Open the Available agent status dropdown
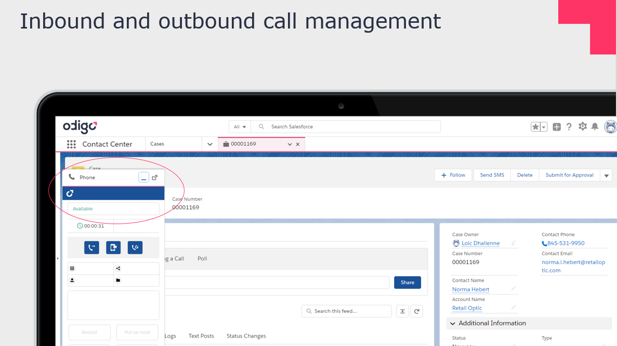 pyautogui.click(x=113, y=208)
